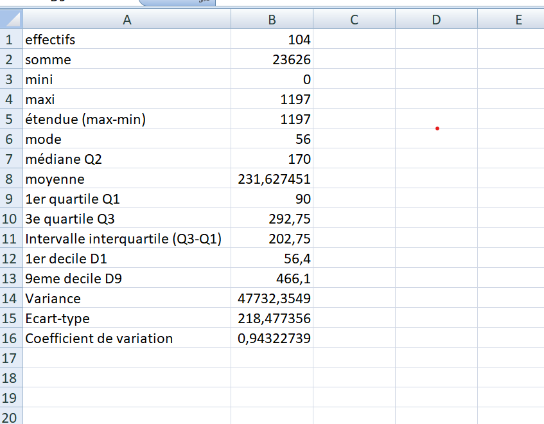This screenshot has width=544, height=424.
Task: Select column D header
Action: point(436,20)
